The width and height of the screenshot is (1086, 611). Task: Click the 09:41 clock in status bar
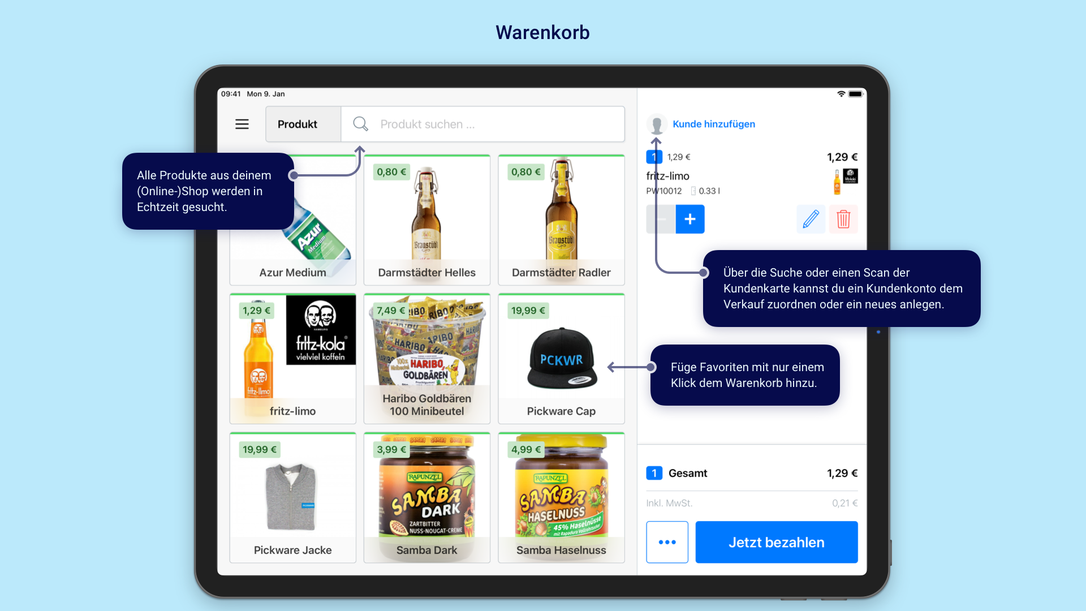coord(231,94)
